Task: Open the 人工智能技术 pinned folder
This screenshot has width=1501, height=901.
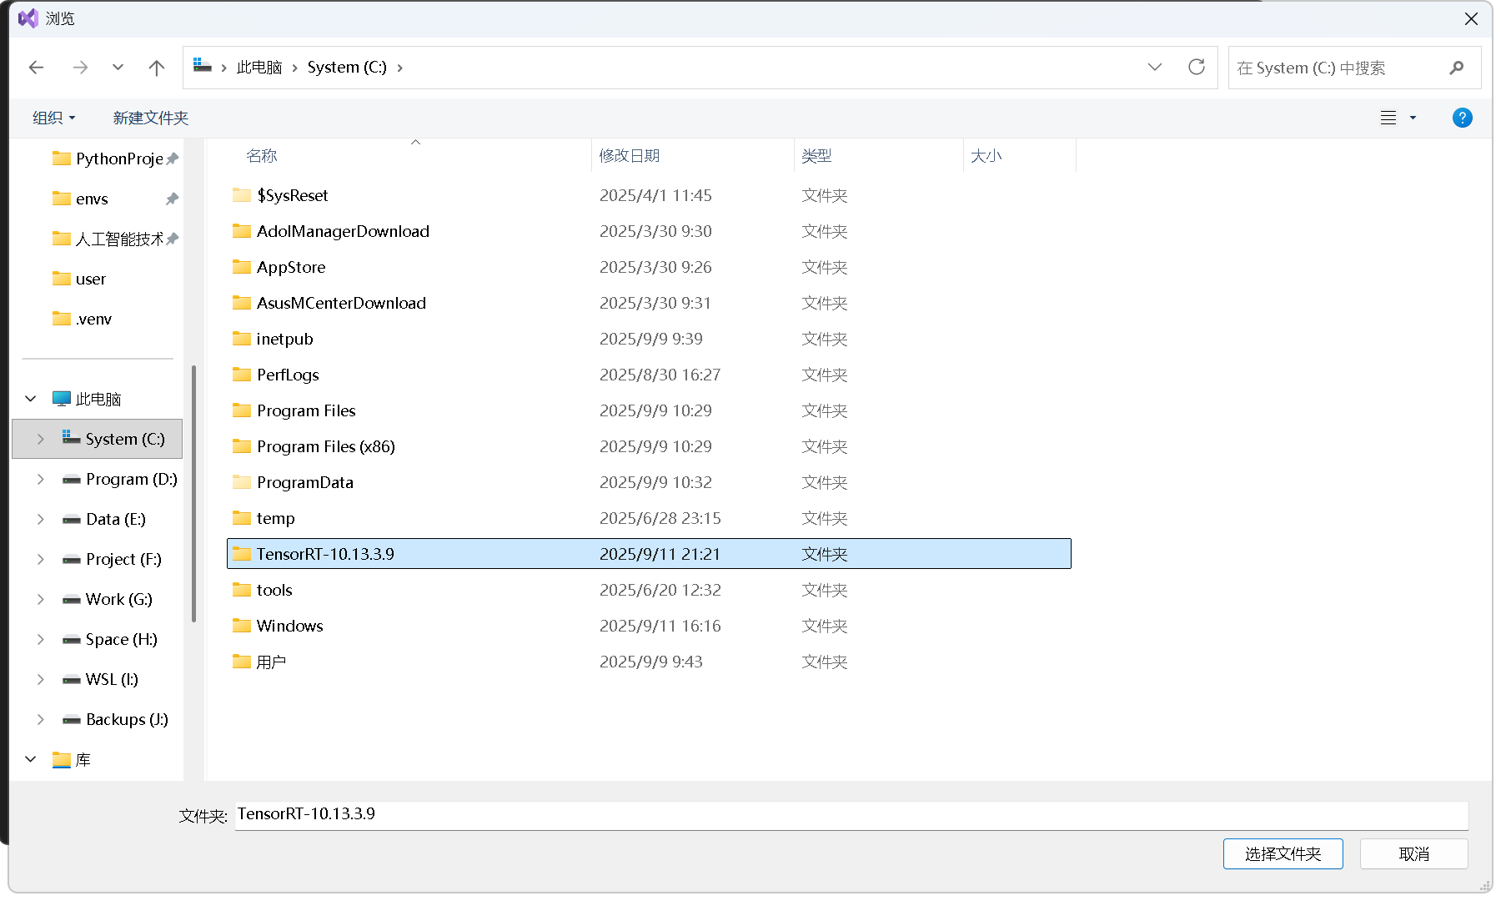Action: click(x=115, y=239)
